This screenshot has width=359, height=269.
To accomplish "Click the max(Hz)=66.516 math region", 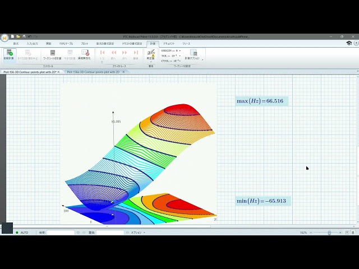I will point(262,101).
